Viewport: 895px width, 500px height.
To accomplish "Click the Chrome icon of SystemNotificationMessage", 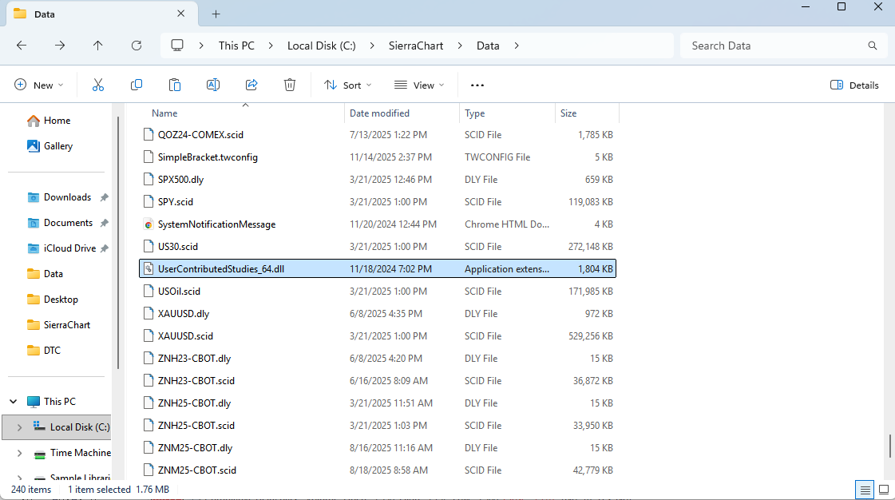I will 149,224.
